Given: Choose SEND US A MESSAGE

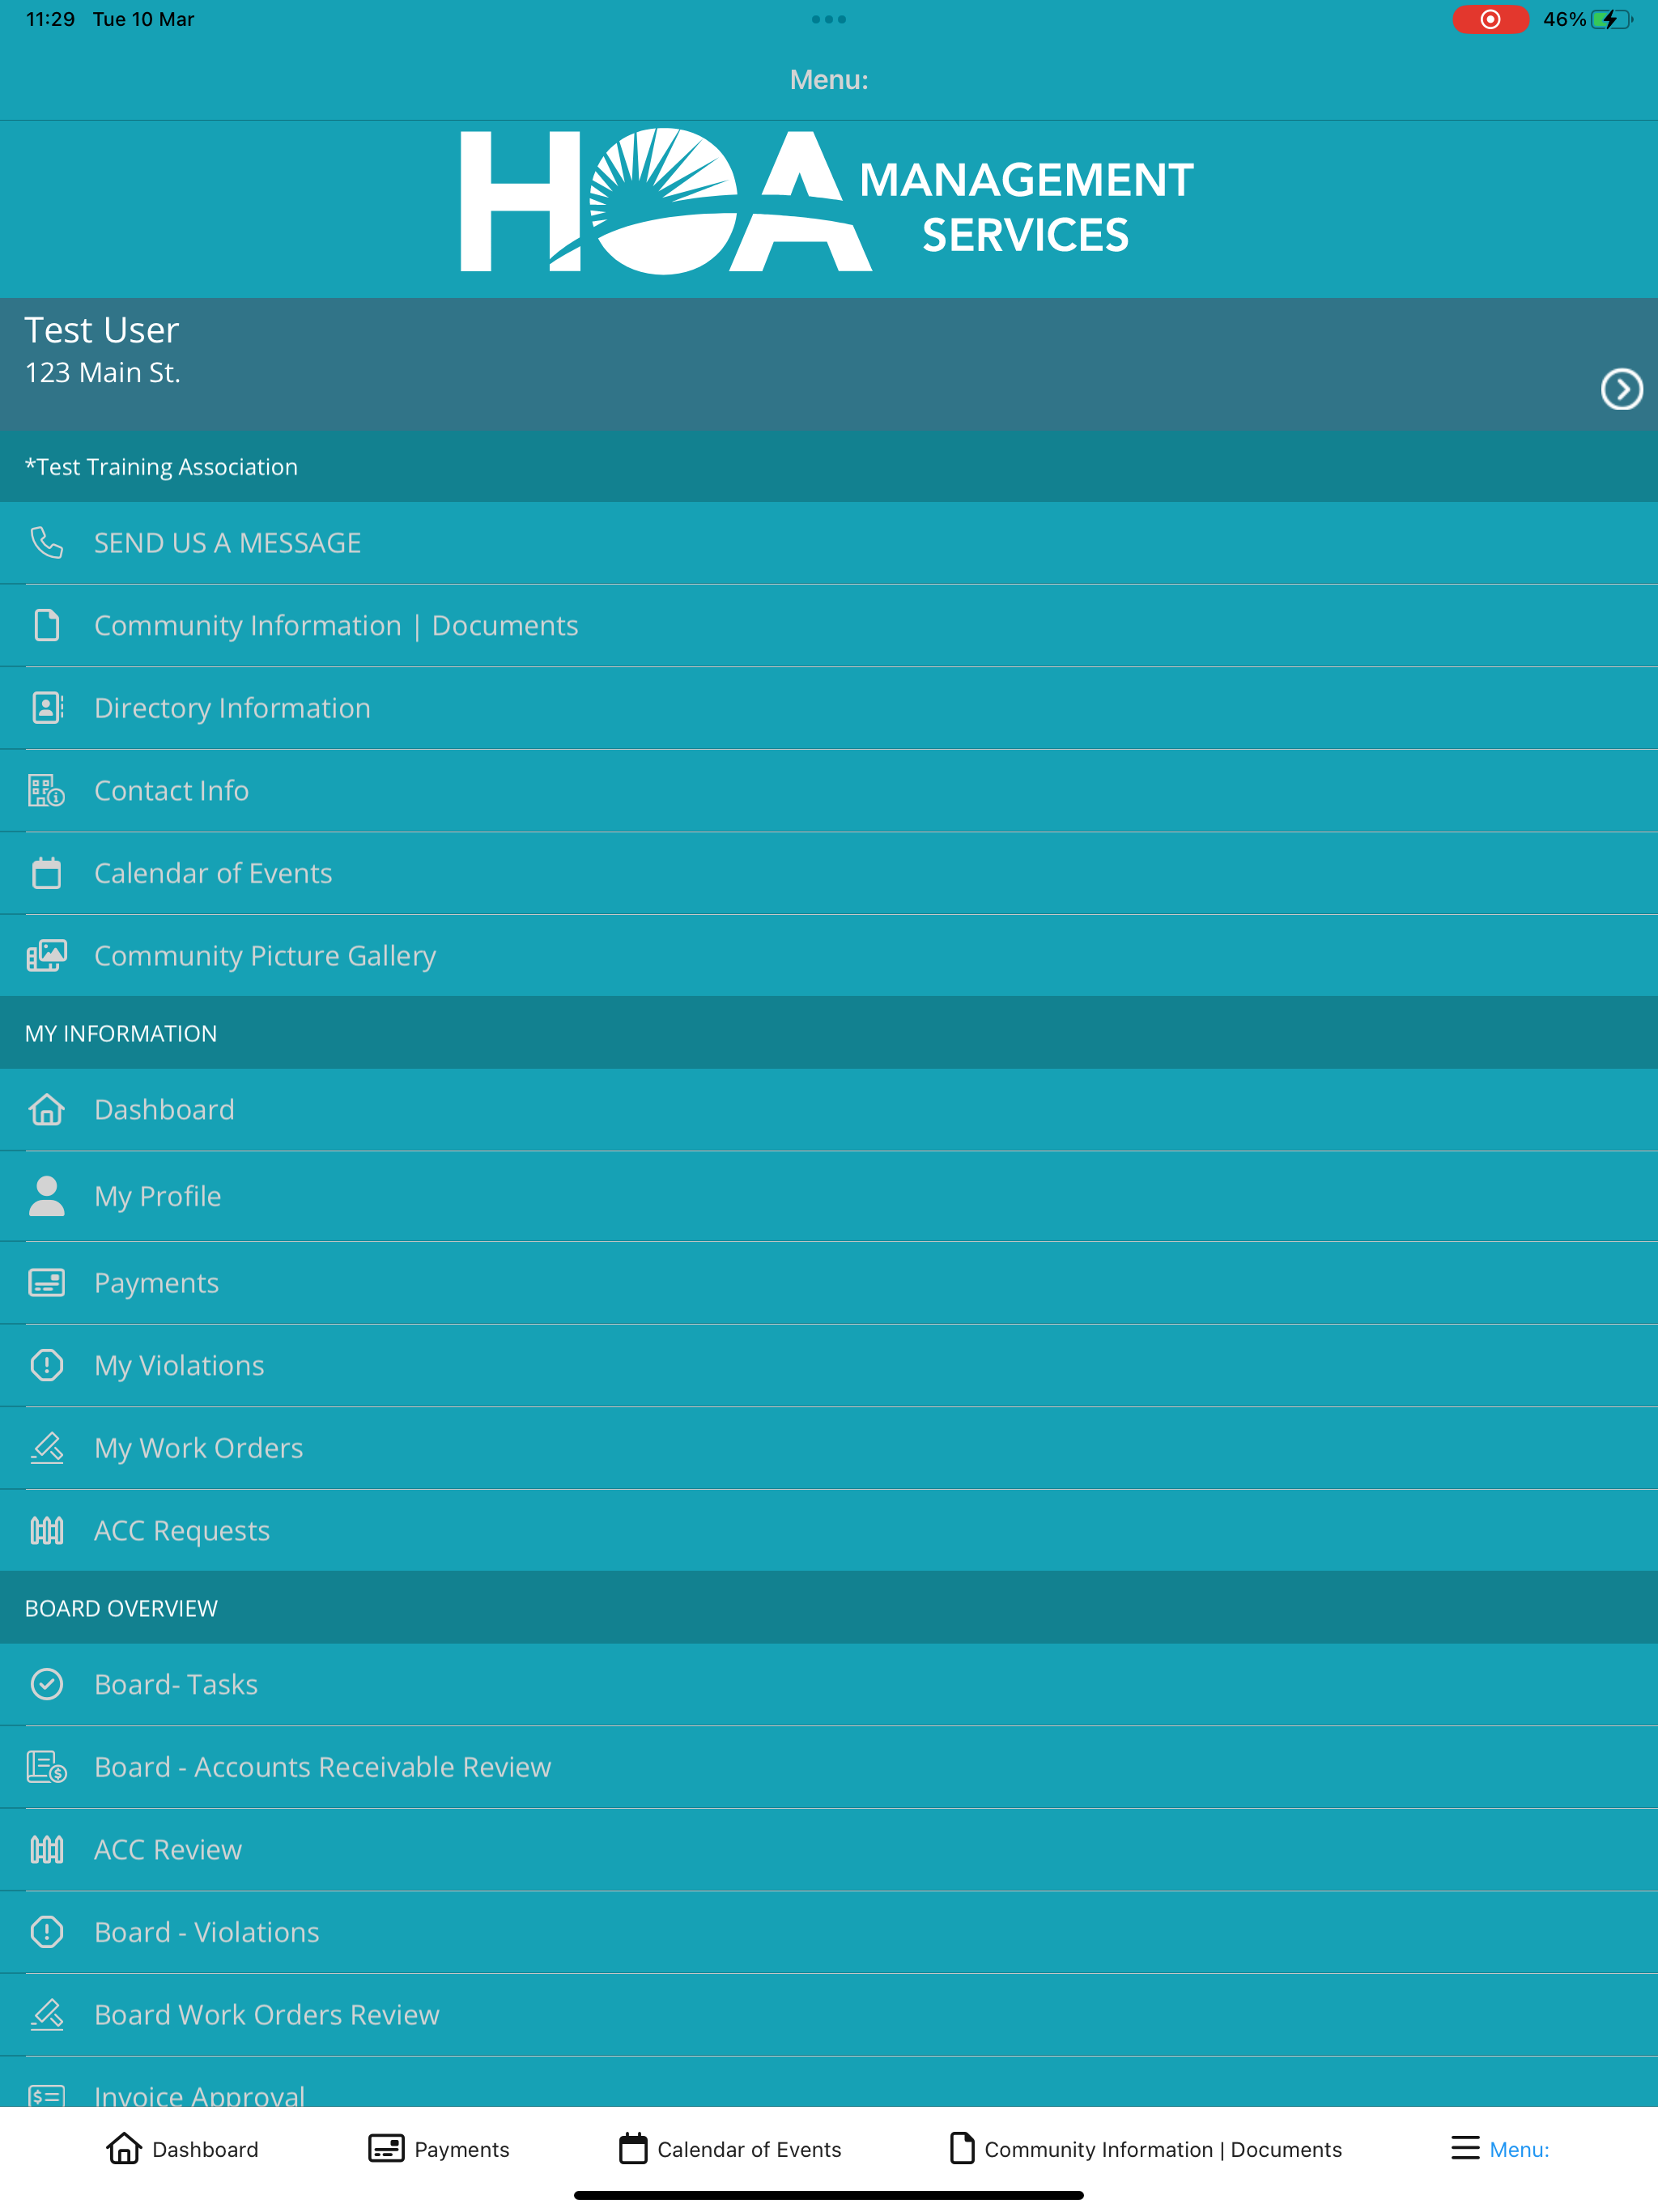Looking at the screenshot, I should 829,543.
